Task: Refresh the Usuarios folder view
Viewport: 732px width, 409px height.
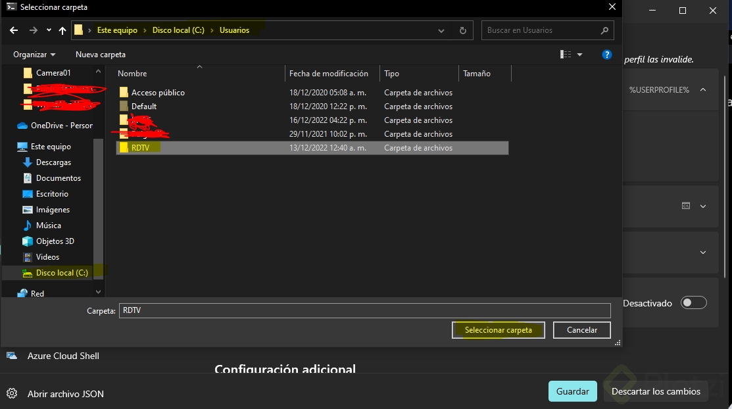Action: tap(462, 30)
